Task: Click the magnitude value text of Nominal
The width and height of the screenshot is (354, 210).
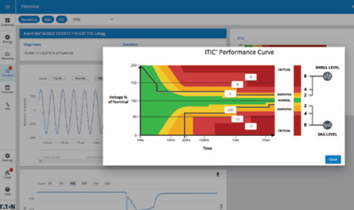Action: pyautogui.click(x=48, y=53)
